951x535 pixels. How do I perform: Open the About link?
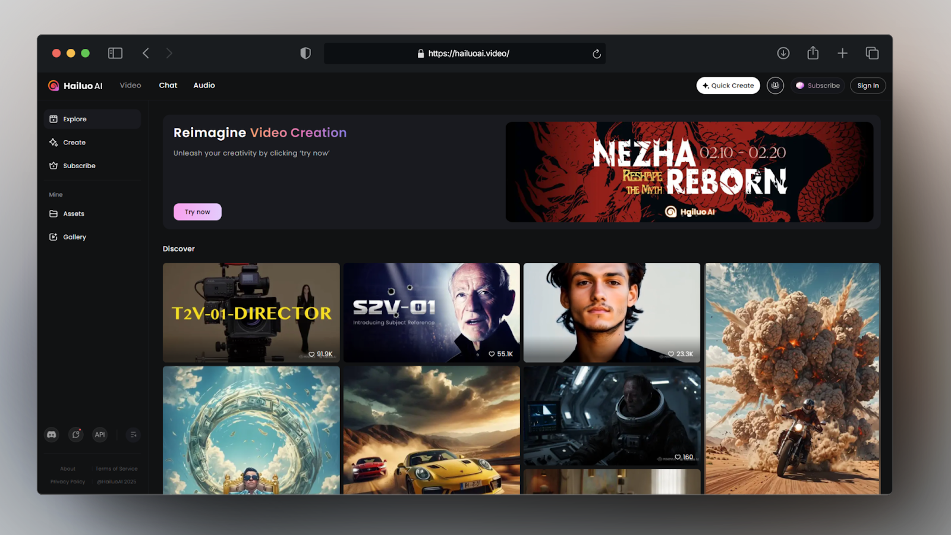point(68,469)
